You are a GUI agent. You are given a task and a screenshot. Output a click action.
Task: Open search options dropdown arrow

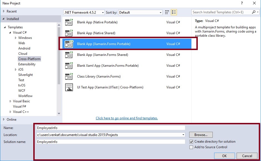click(258, 12)
